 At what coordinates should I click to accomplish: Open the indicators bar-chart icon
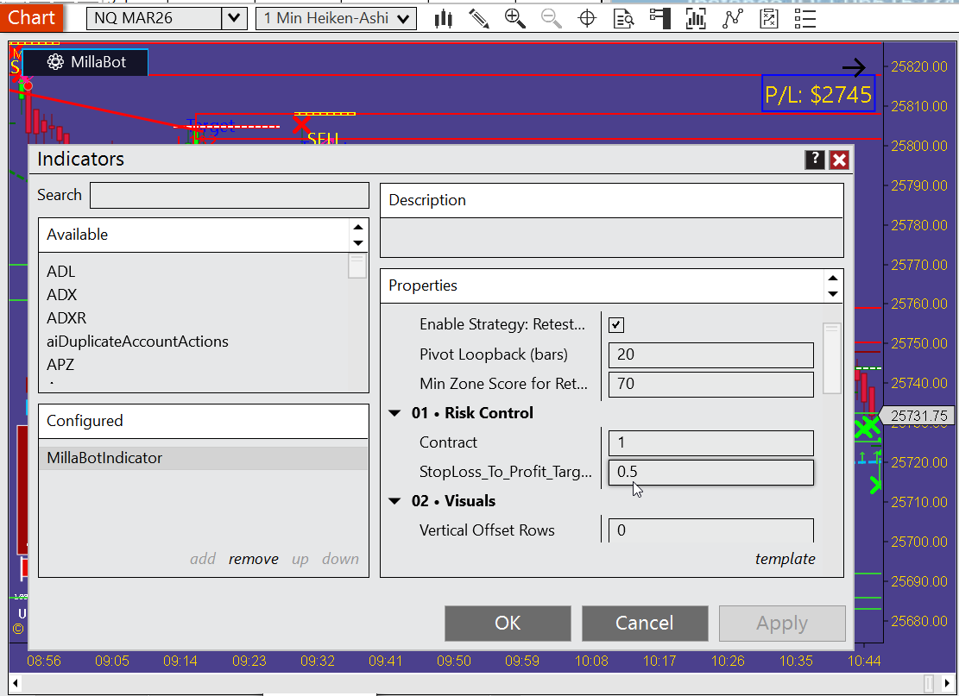click(696, 18)
